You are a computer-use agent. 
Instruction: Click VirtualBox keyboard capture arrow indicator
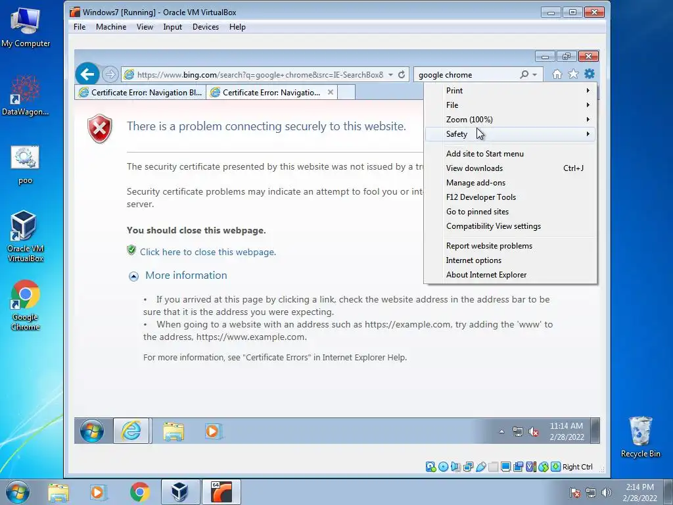[x=556, y=467]
